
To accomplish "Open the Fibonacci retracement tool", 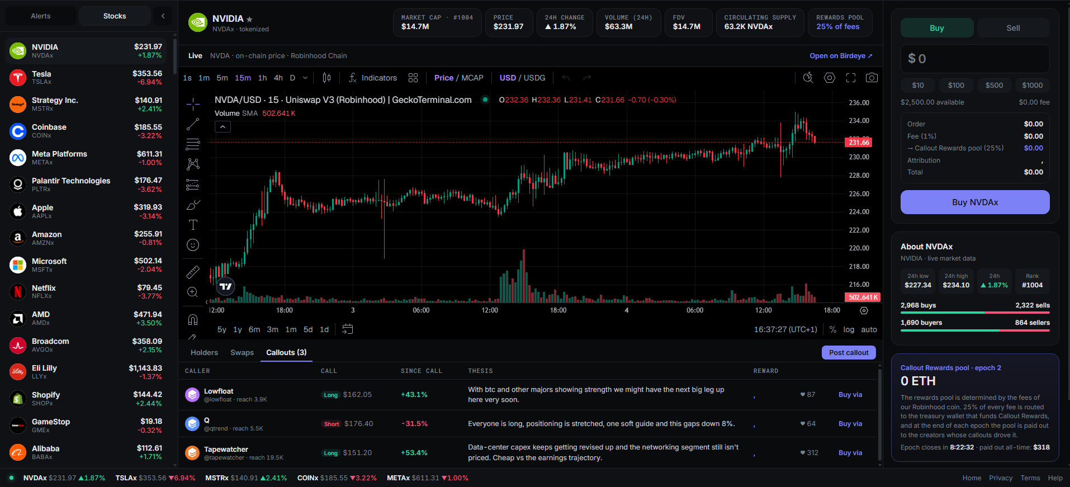I will pyautogui.click(x=193, y=144).
